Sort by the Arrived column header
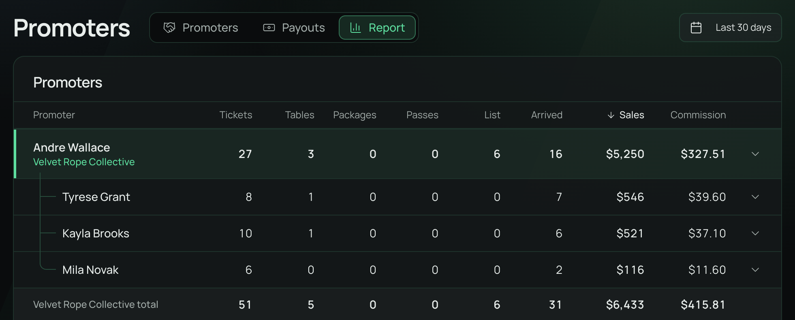This screenshot has height=320, width=795. click(x=547, y=115)
